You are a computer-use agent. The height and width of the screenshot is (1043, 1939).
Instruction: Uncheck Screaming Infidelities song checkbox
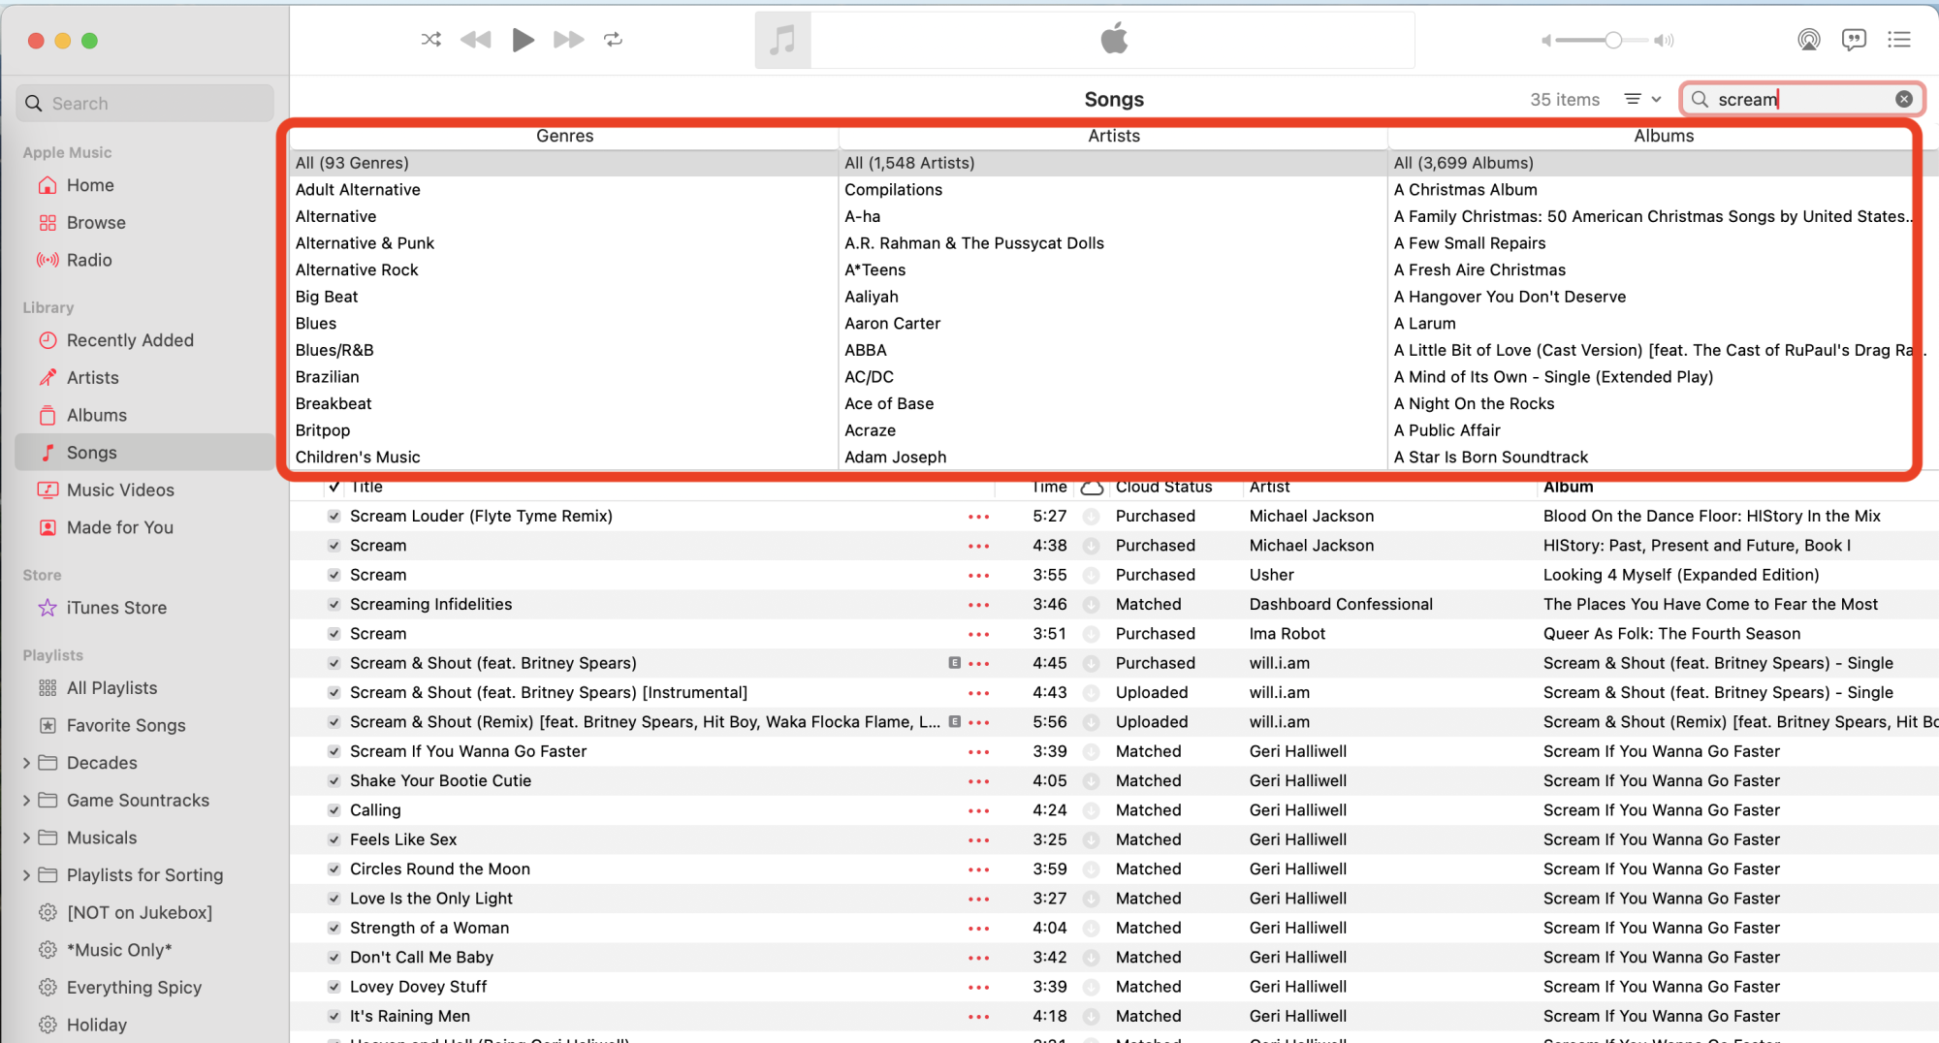click(x=334, y=605)
